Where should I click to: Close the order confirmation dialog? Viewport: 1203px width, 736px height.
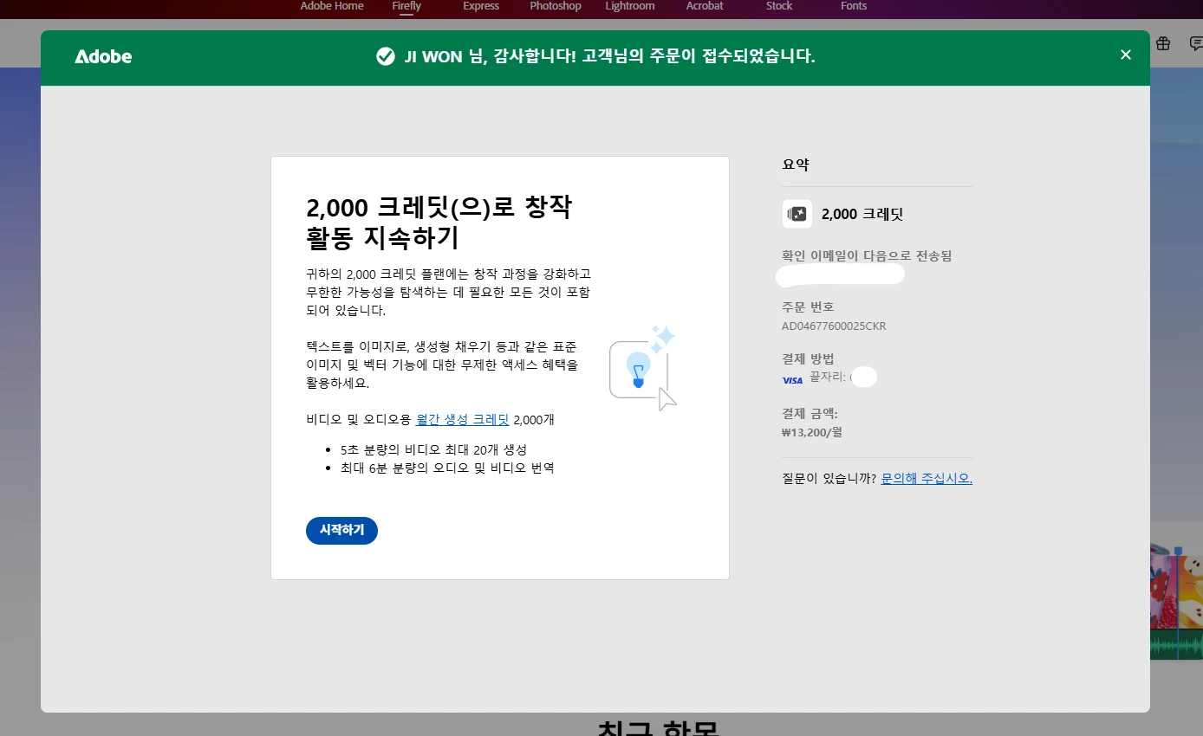pyautogui.click(x=1125, y=55)
